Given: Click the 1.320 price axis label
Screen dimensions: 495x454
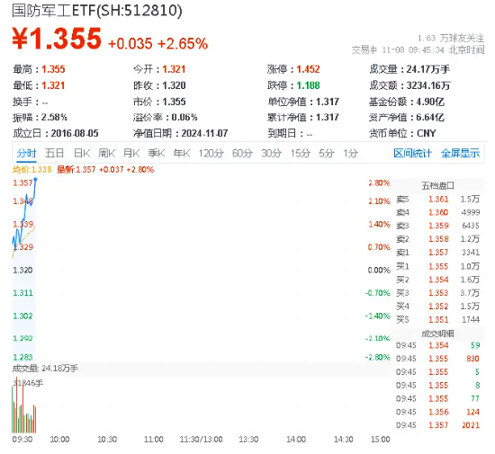Looking at the screenshot, I should [x=22, y=271].
